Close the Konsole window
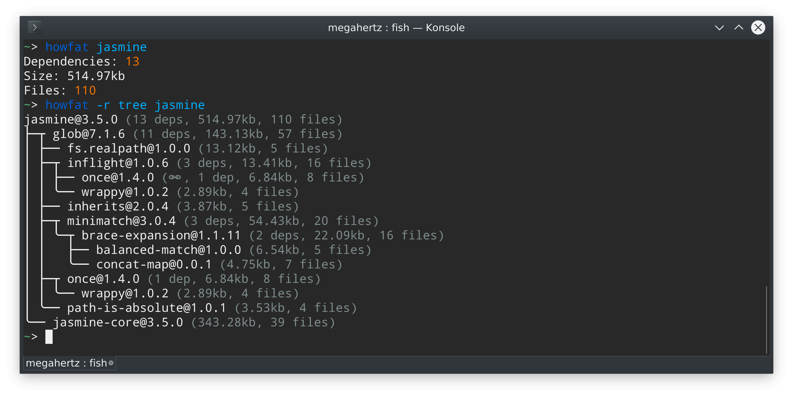 (758, 28)
